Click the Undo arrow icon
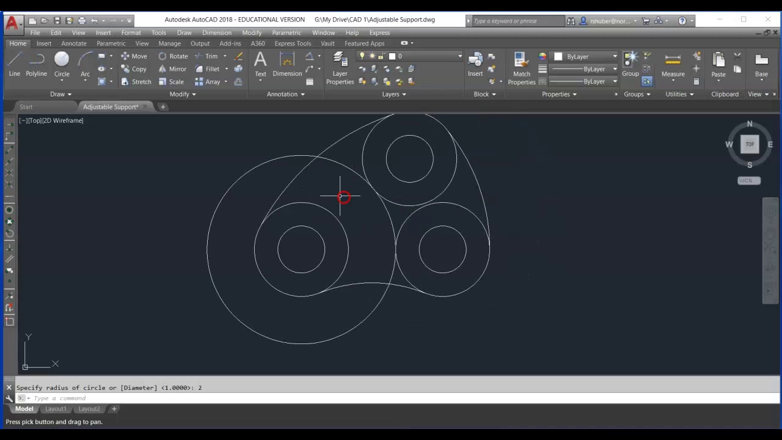The width and height of the screenshot is (782, 440). 94,21
